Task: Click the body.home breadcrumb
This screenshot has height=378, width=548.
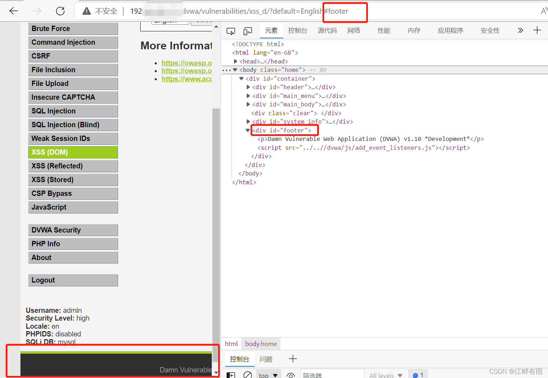Action: [x=261, y=344]
